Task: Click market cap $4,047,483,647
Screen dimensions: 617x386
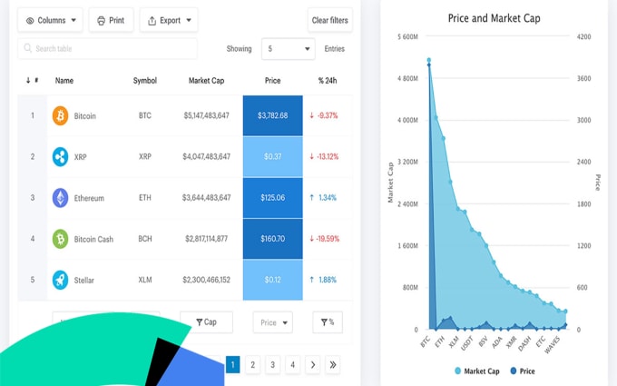Action: pyautogui.click(x=206, y=156)
